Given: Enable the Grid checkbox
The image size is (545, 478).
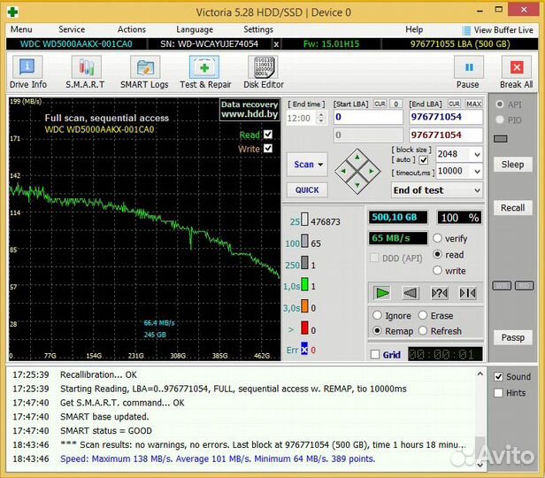Looking at the screenshot, I should click(x=375, y=355).
